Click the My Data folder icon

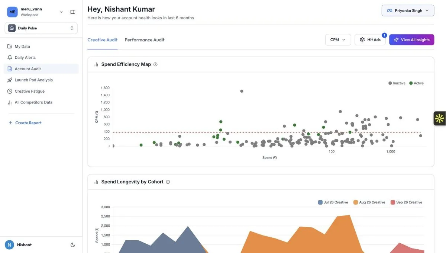coord(10,47)
